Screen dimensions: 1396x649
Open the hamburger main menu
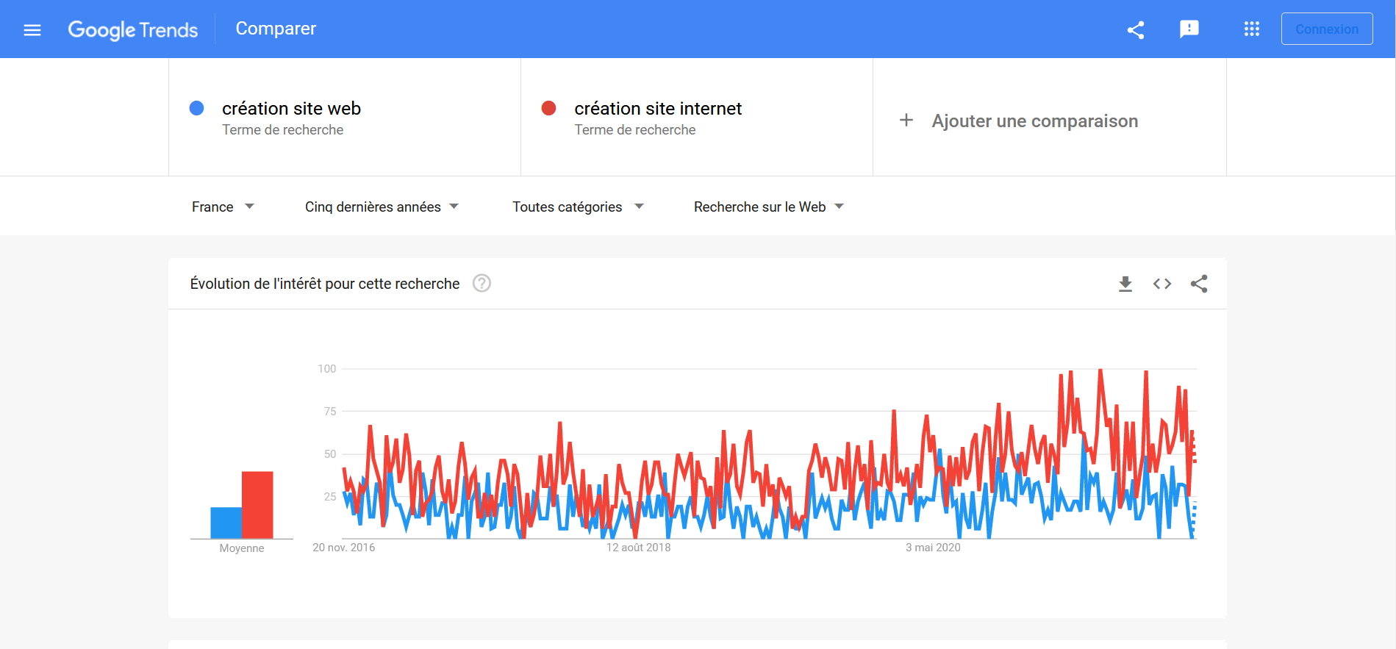pos(32,29)
